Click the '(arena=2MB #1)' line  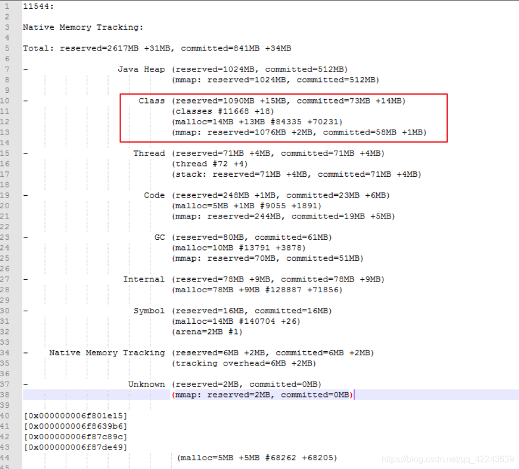pos(207,332)
